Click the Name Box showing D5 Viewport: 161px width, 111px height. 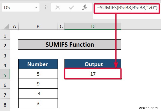(21, 7)
